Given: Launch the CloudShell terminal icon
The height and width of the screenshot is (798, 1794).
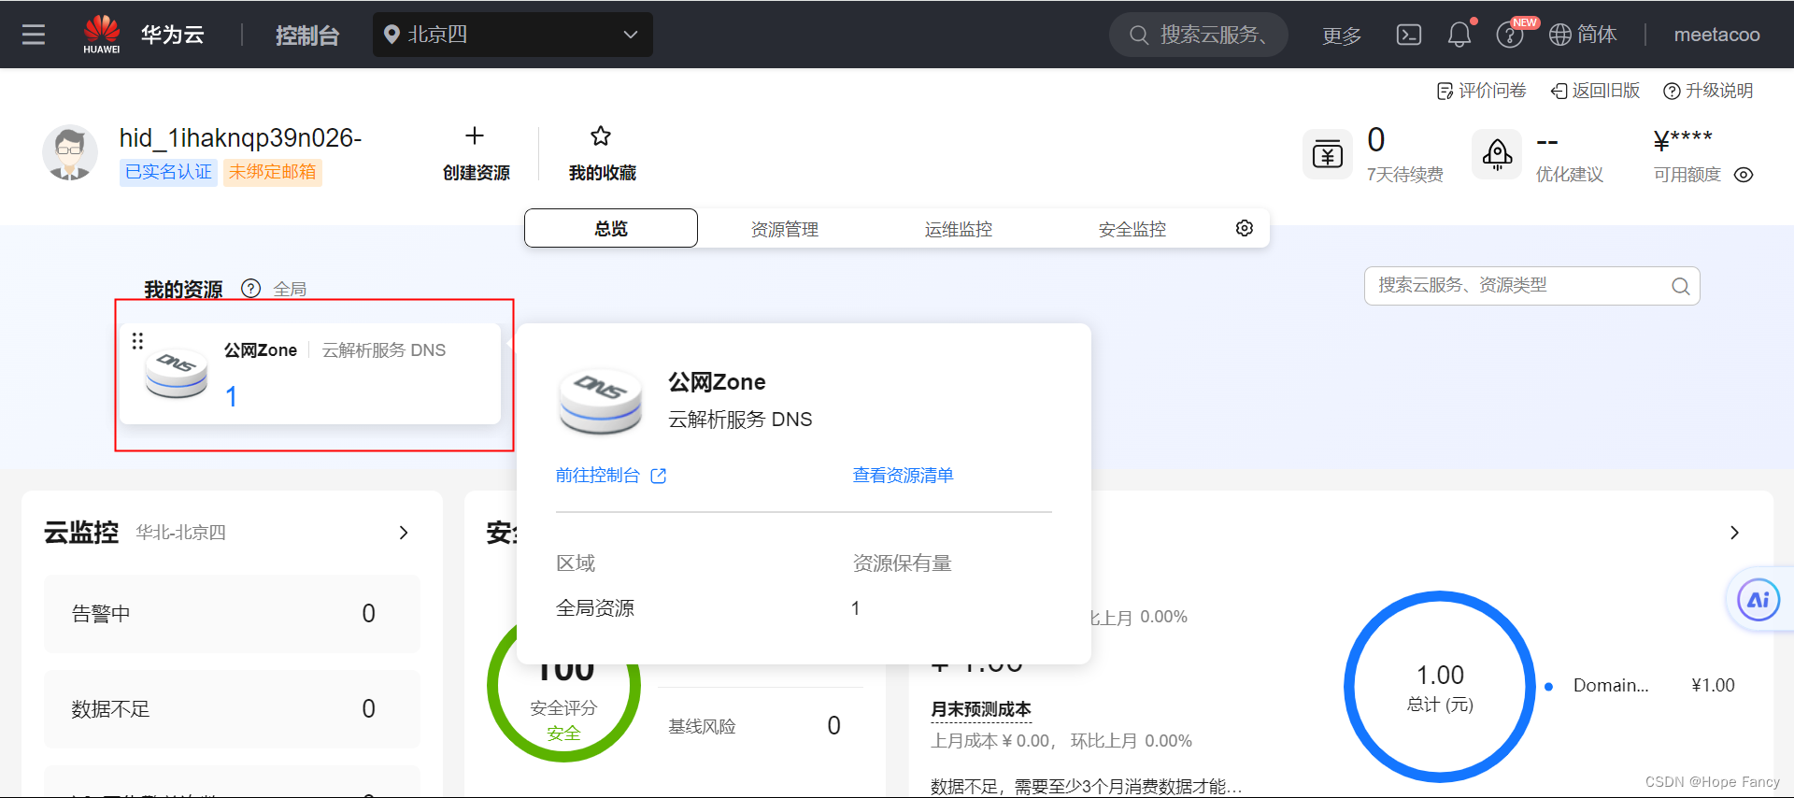Looking at the screenshot, I should pos(1408,35).
